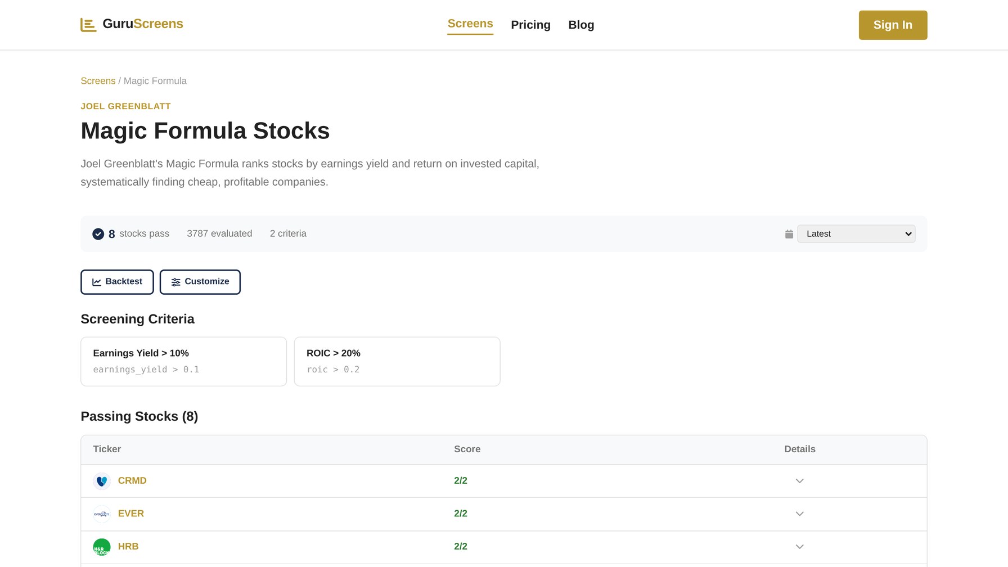Click the 2/2 score in CRMD row
The image size is (1008, 567).
click(461, 480)
